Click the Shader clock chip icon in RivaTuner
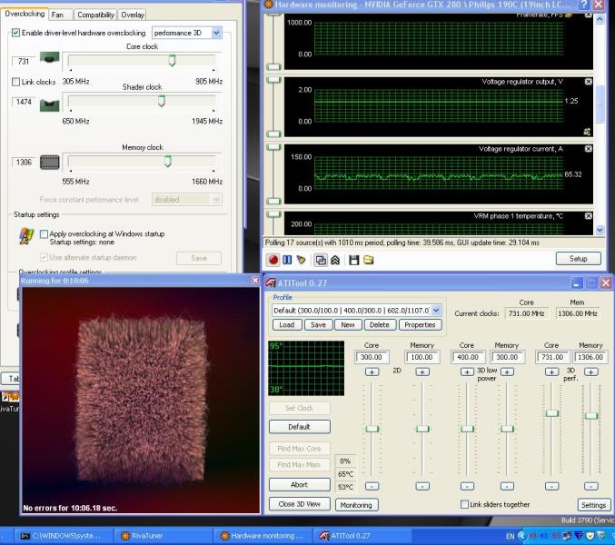 click(x=49, y=104)
